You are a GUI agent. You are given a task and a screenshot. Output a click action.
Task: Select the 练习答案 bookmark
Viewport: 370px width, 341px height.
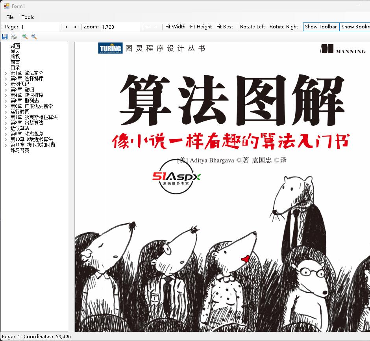tap(20, 150)
